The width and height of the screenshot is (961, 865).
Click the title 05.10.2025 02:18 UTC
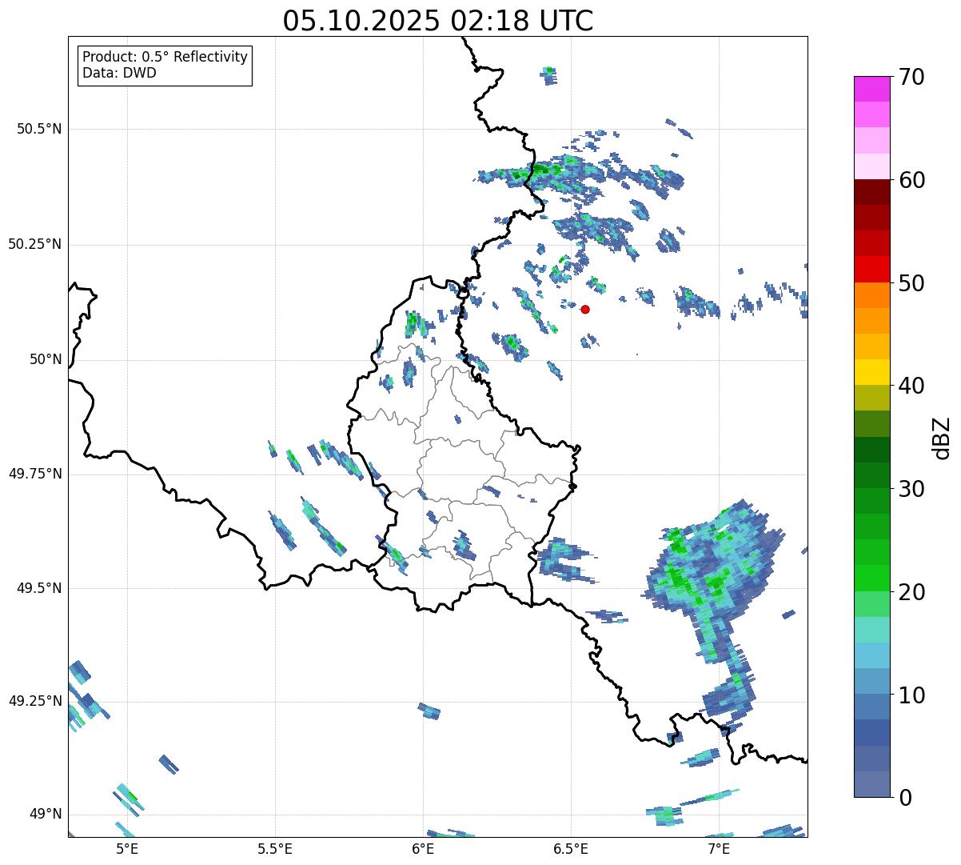(x=438, y=21)
